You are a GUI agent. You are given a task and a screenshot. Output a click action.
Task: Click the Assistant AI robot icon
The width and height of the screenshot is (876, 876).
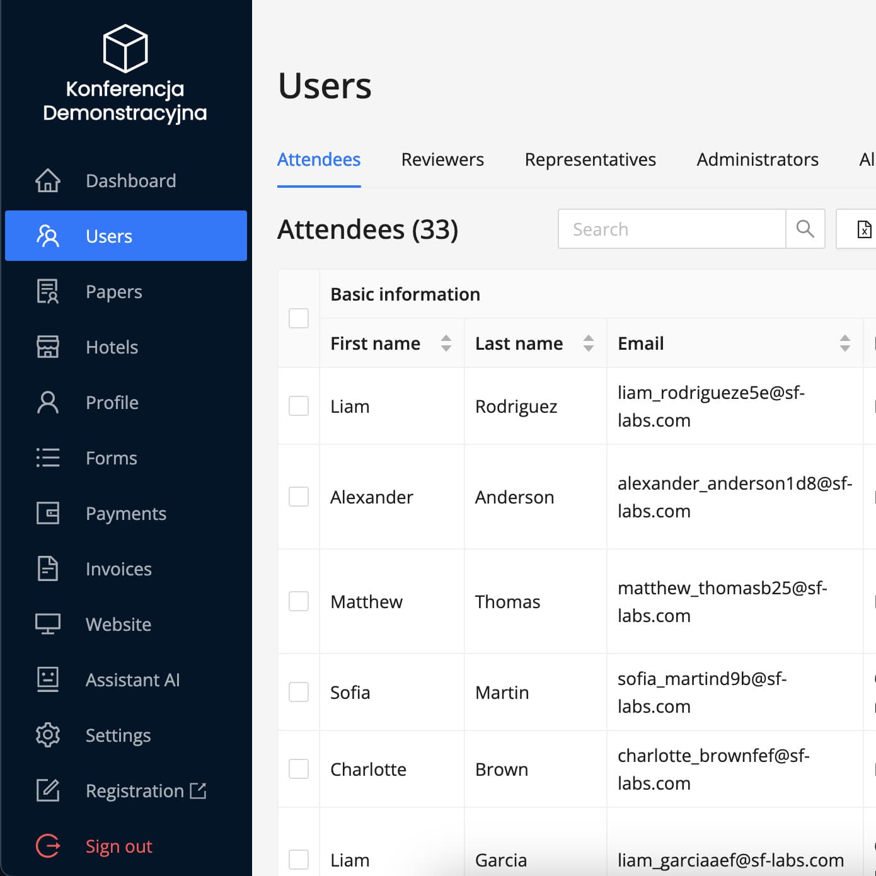48,680
